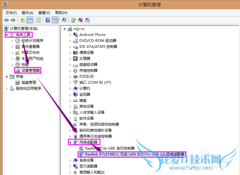Image resolution: width=240 pixels, height=175 pixels.
Task: Select 计算机管理(本地) root node
Action: [x=24, y=29]
